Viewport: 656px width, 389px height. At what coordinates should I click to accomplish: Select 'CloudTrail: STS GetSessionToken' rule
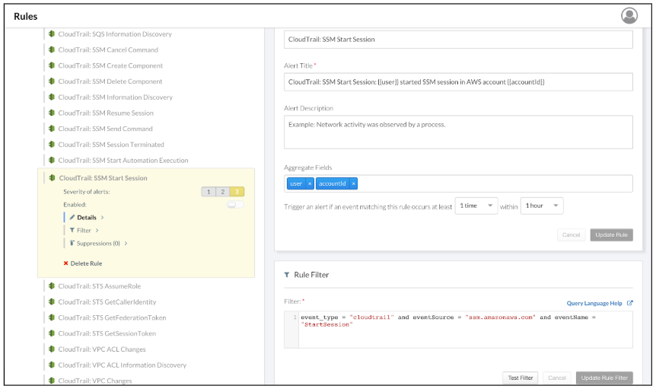[107, 333]
